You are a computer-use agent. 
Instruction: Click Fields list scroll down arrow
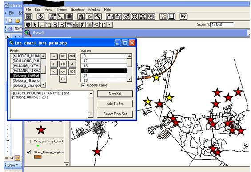tap(44, 84)
